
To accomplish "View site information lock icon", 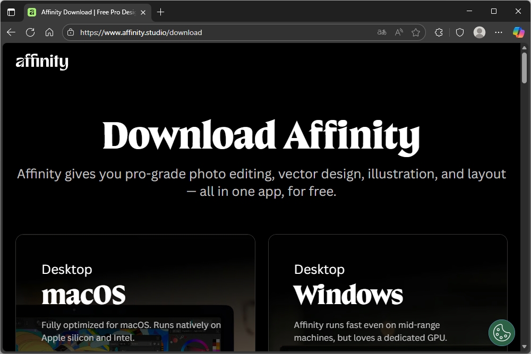I will (x=71, y=32).
